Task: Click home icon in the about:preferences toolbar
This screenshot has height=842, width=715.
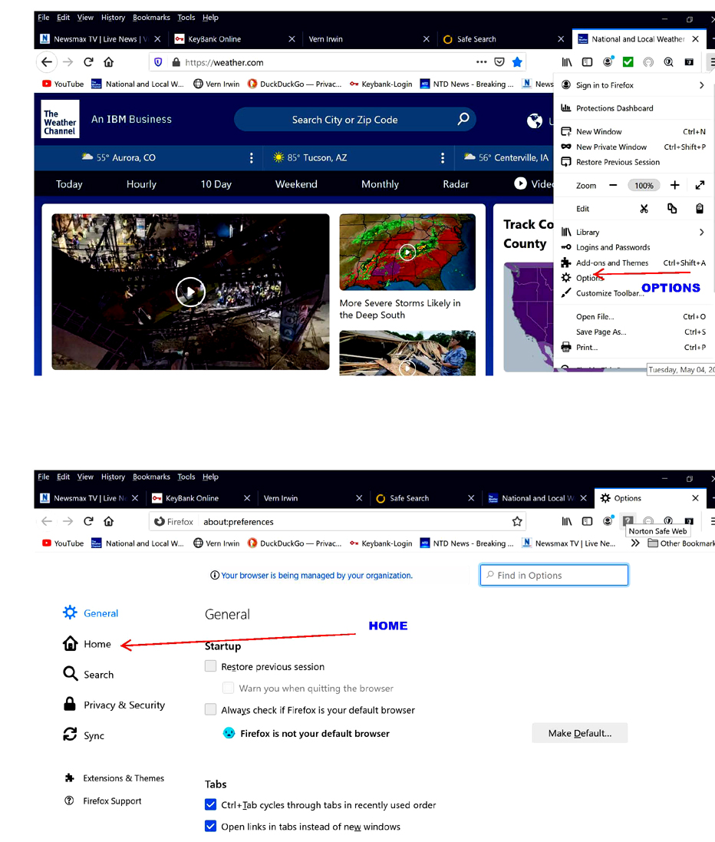Action: pos(109,521)
